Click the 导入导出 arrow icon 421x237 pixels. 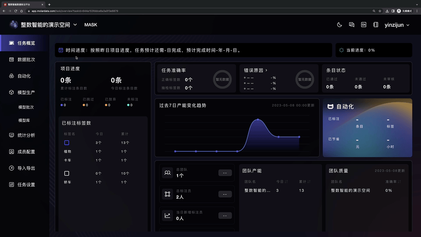11,168
